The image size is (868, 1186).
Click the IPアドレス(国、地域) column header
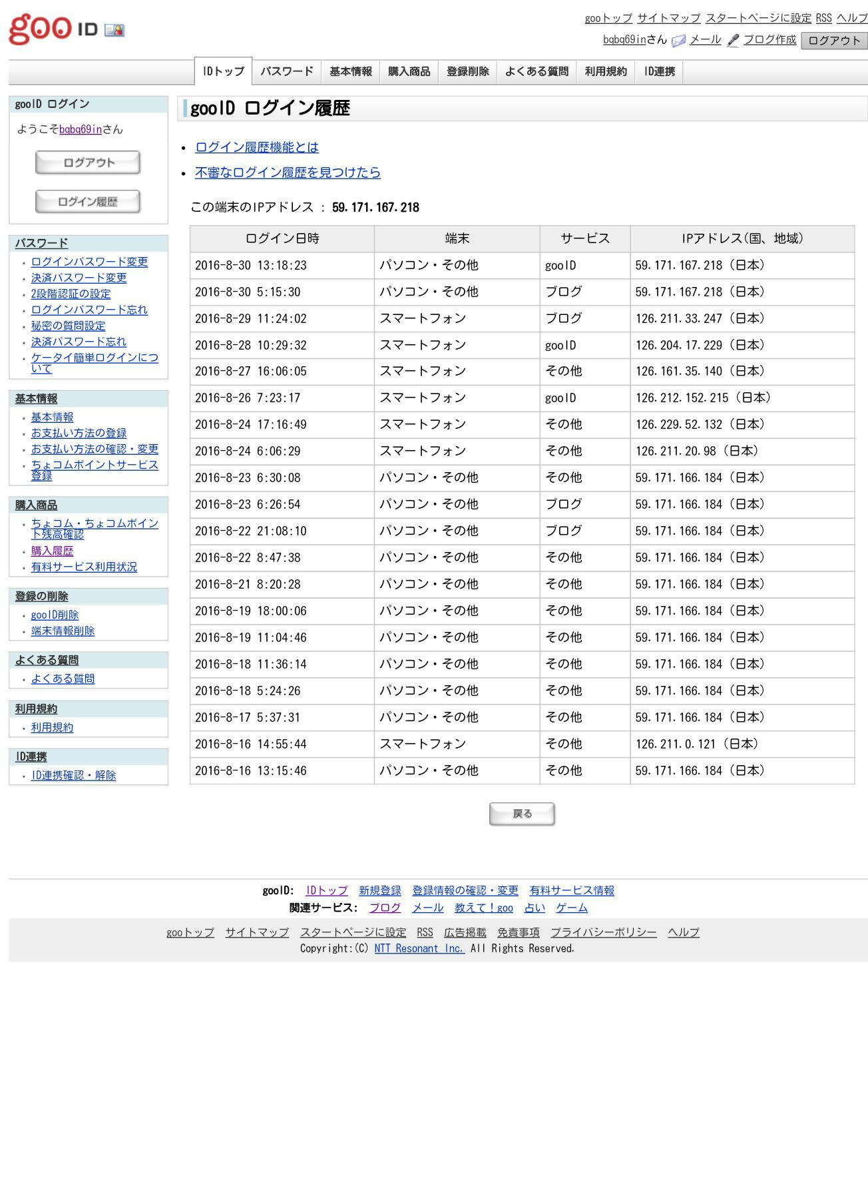point(742,238)
